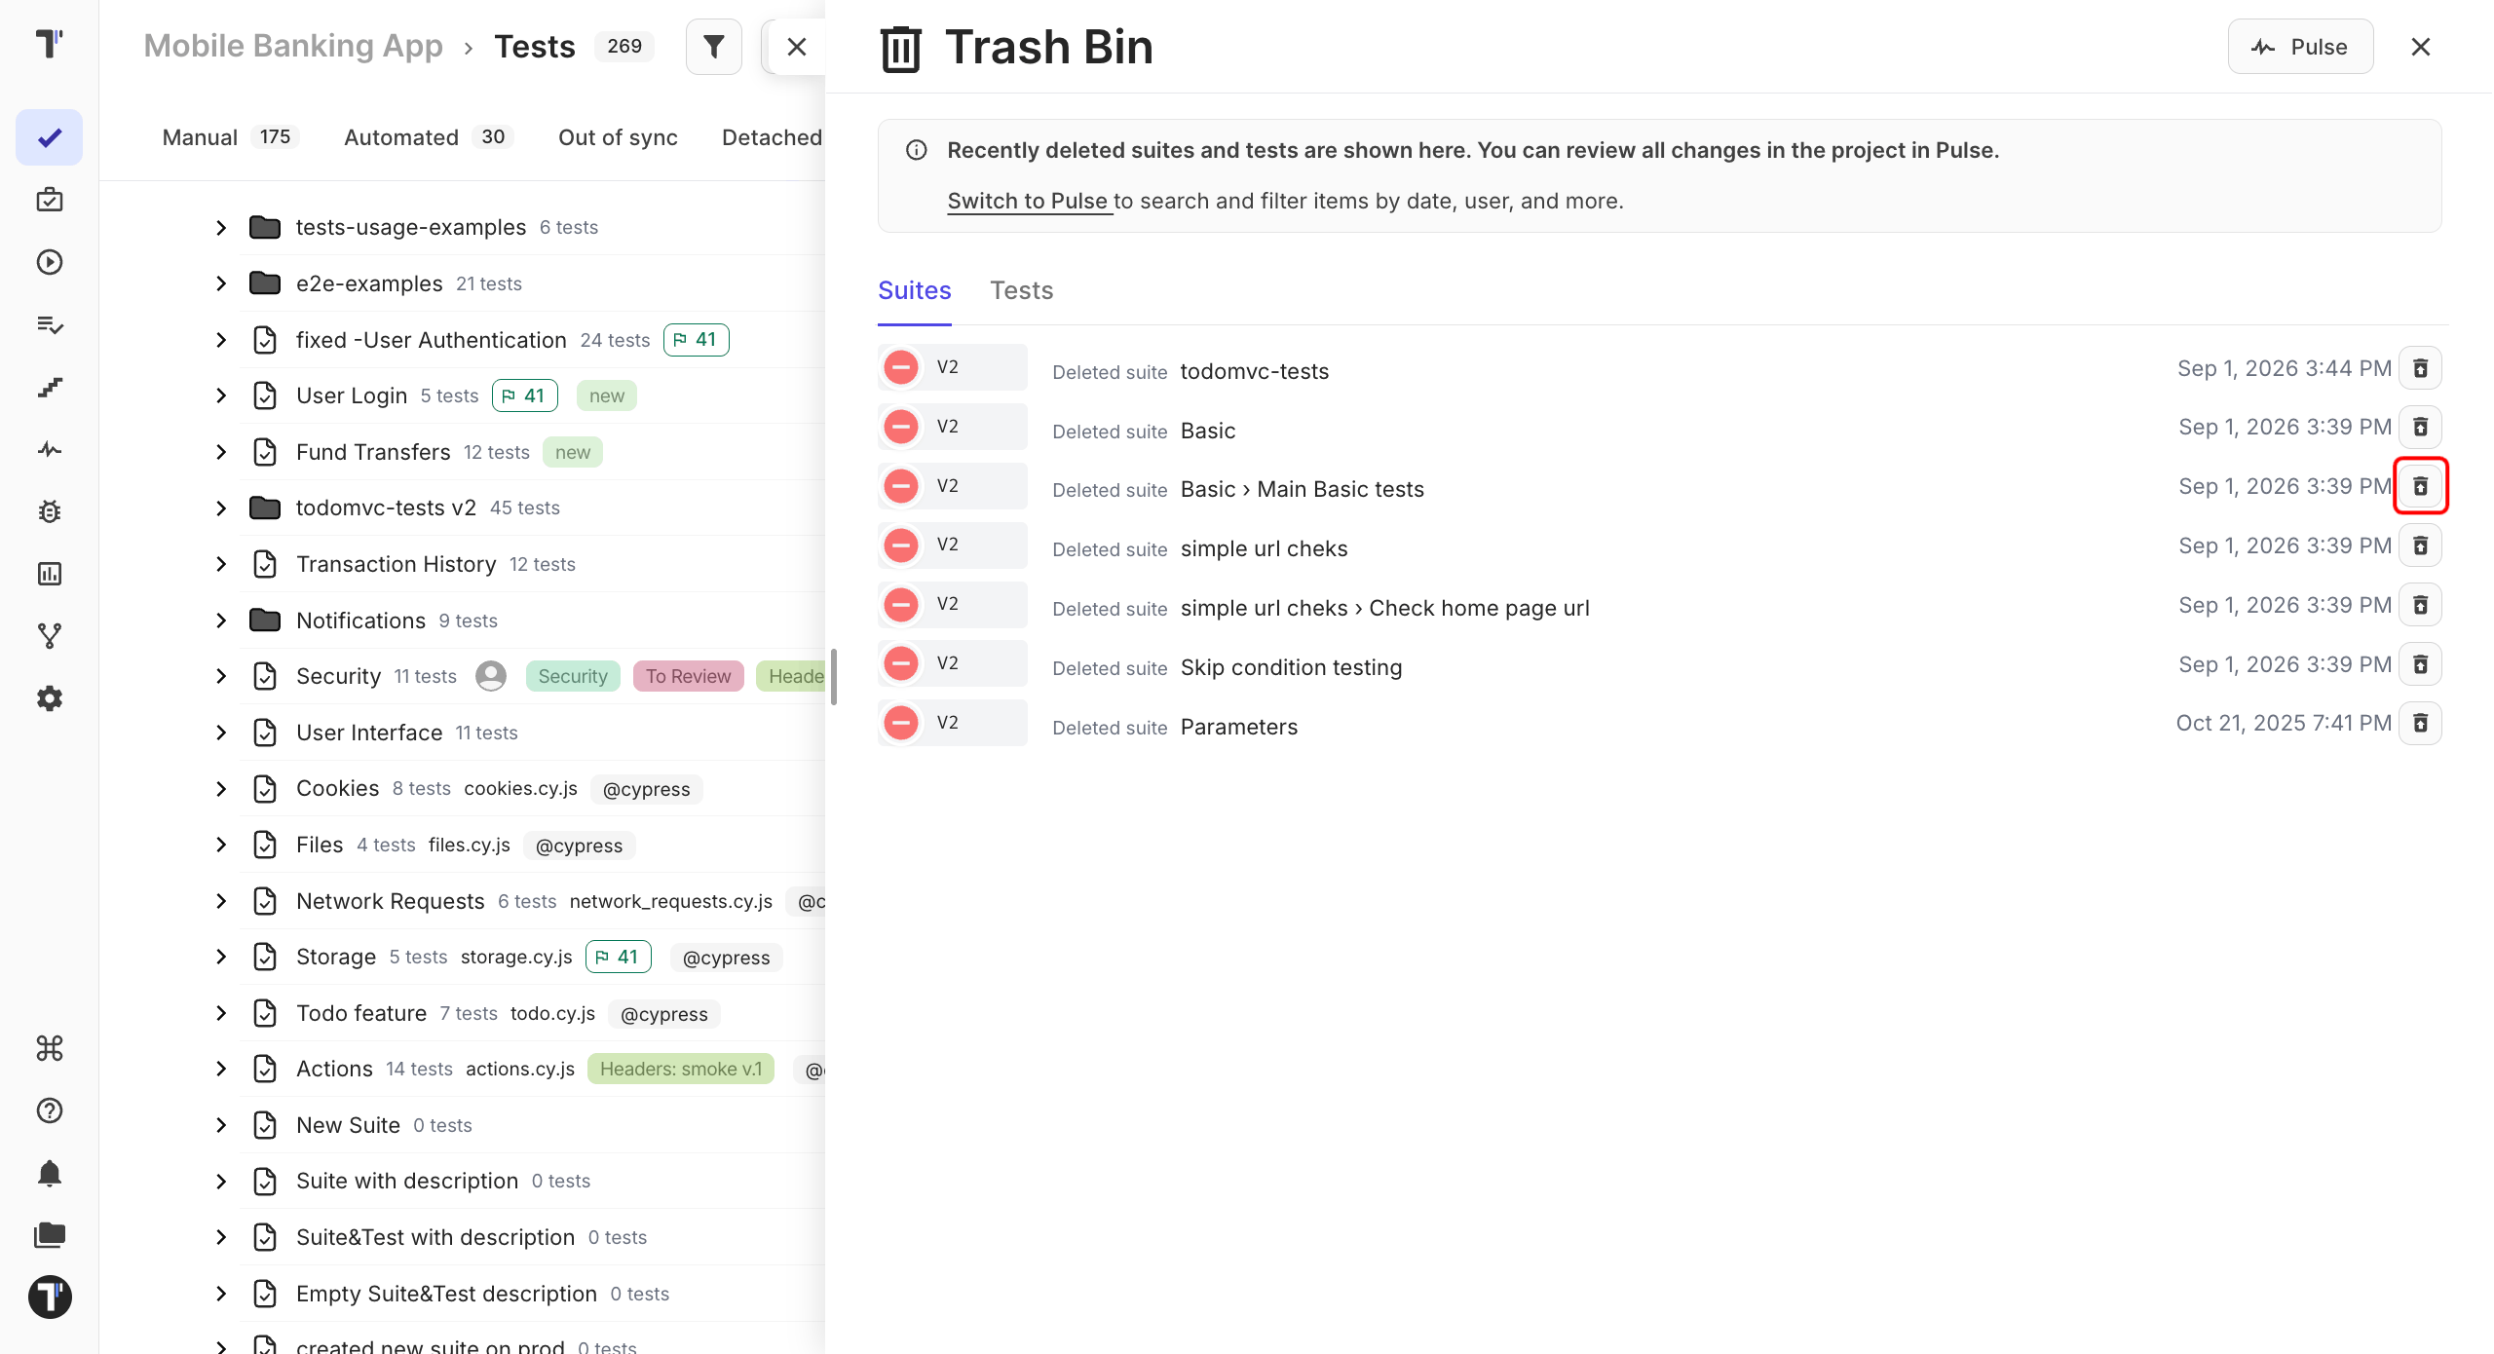Click trash icon for Skip condition testing
The width and height of the screenshot is (2494, 1354).
2420,664
